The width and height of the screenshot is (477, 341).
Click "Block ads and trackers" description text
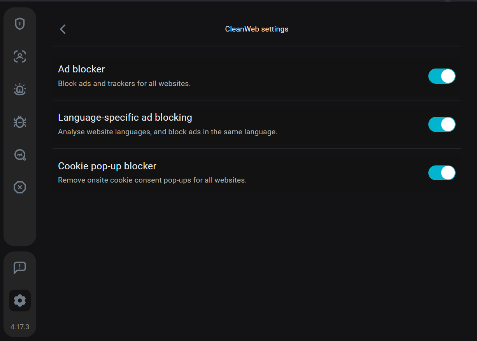point(124,84)
